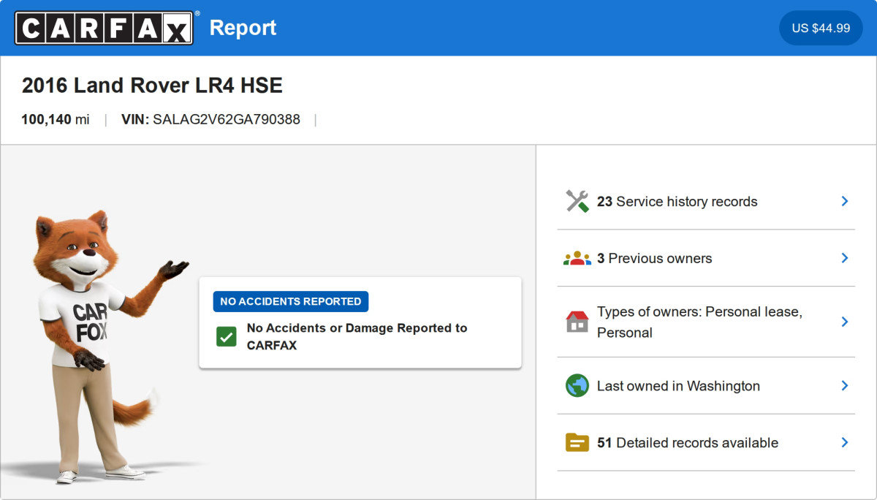Click the yellow folder detailed records icon
The width and height of the screenshot is (877, 500).
tap(577, 442)
